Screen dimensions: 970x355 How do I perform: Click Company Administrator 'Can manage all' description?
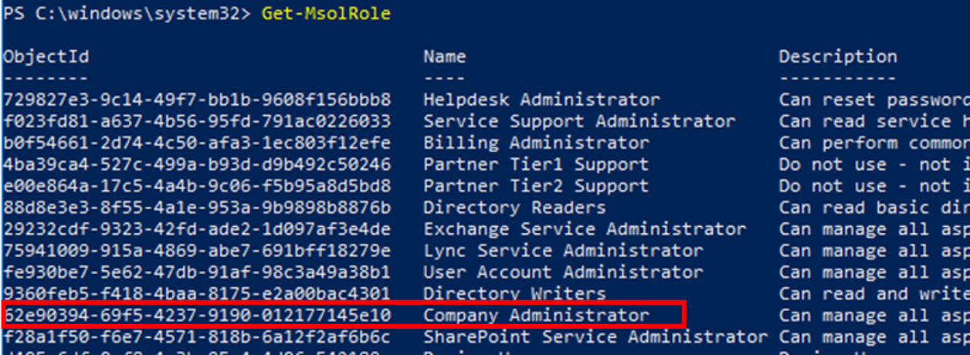(x=874, y=316)
